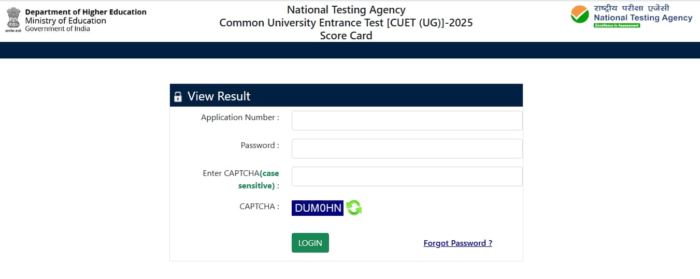Click the Government of India emblem
Viewport: 700px width, 279px height.
[x=13, y=20]
